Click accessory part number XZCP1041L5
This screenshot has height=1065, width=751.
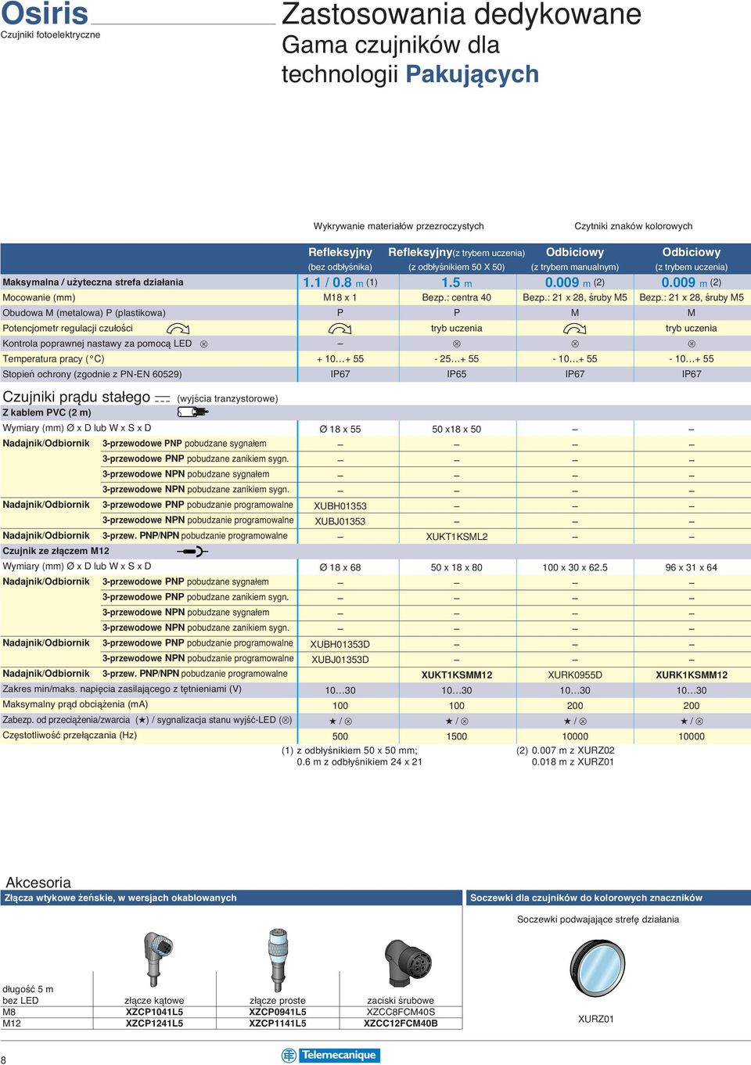pyautogui.click(x=155, y=1012)
